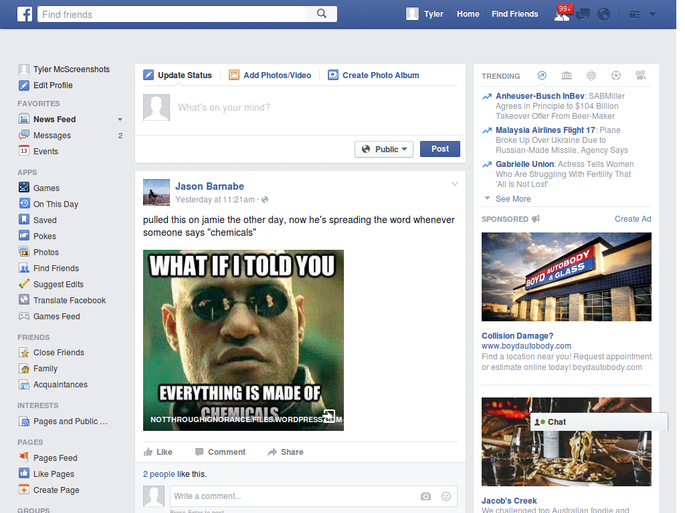Click the Saved bookmark icon
Screen dimensions: 685x513
(x=24, y=219)
